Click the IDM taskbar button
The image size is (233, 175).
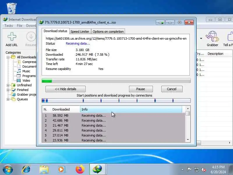[x=98, y=169]
